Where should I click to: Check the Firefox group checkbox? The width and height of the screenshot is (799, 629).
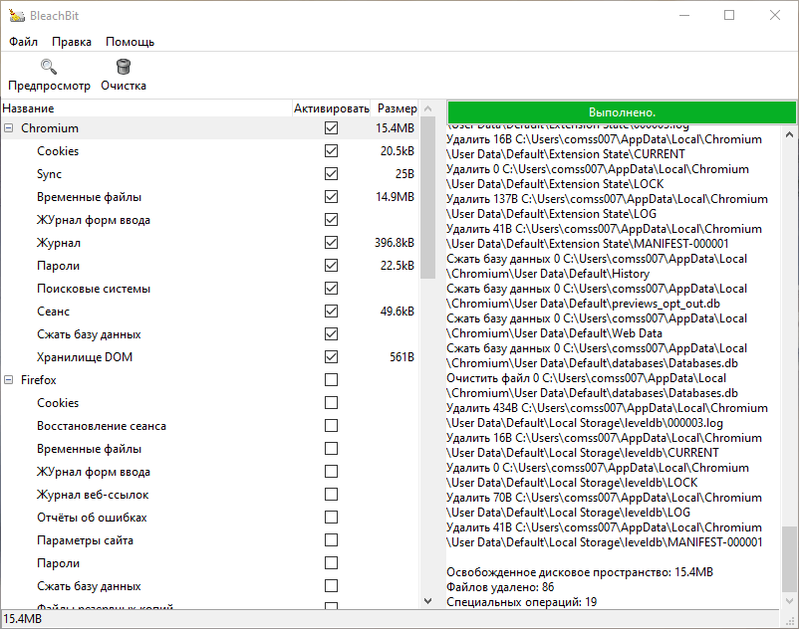(331, 380)
